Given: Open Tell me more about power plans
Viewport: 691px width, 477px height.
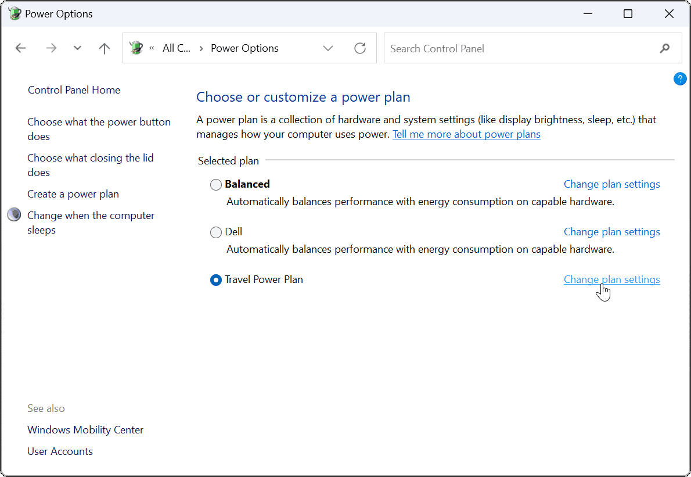Looking at the screenshot, I should [466, 134].
